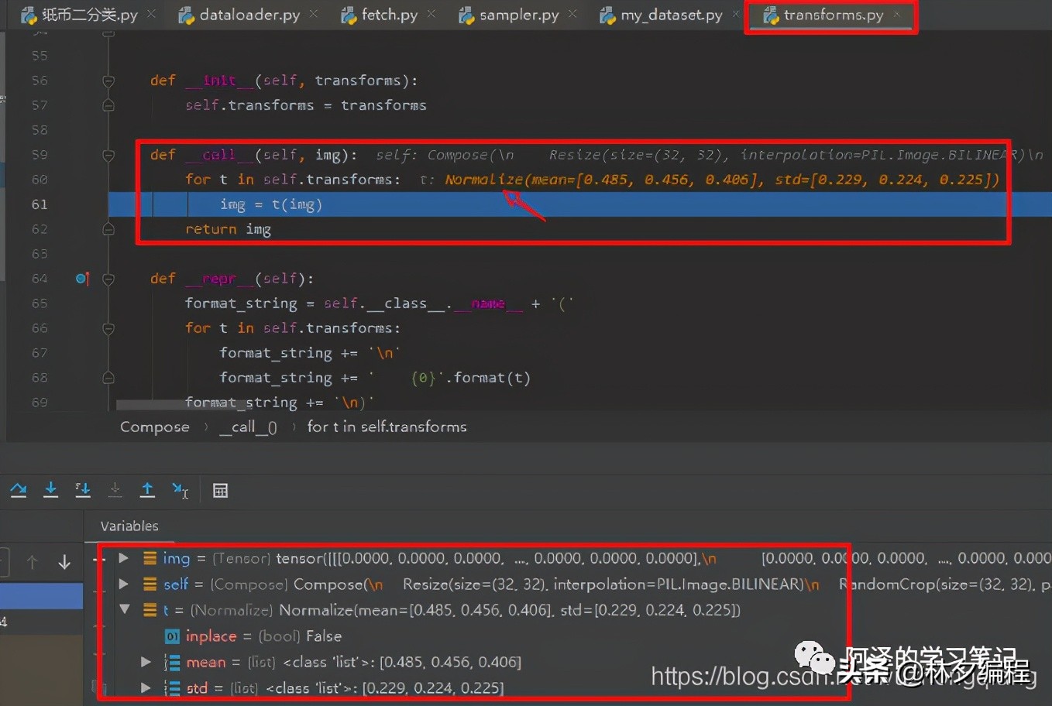
Task: Click the Step Over debugger icon
Action: [x=19, y=490]
